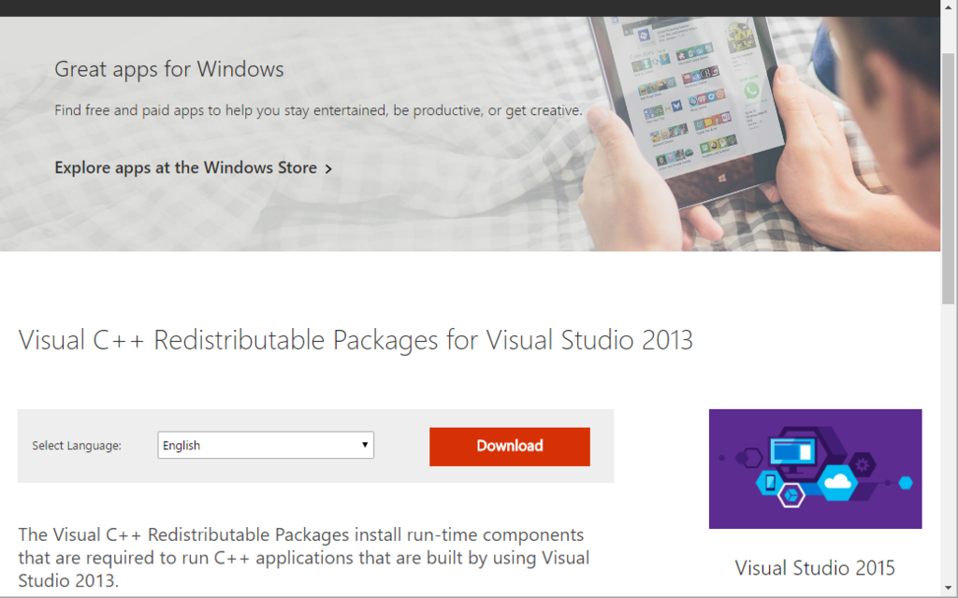
Task: Click the vertical scrollbar thumb
Action: coord(948,178)
